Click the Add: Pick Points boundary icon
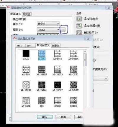This screenshot has width=118, height=127. 79,19
